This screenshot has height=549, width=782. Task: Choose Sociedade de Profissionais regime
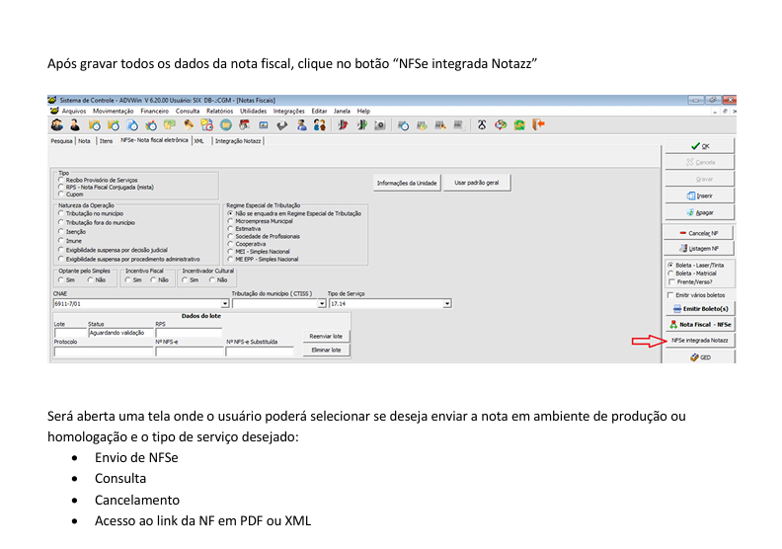pyautogui.click(x=230, y=236)
